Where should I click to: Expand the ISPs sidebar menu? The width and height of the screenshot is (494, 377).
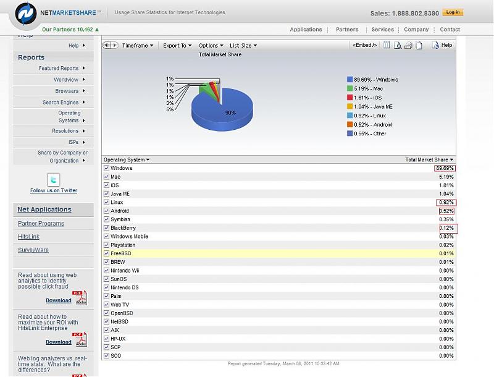(77, 142)
